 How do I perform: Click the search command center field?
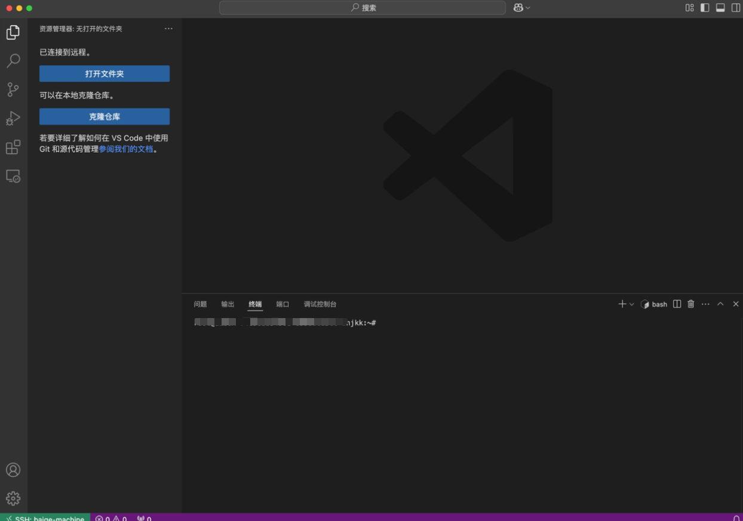point(363,8)
